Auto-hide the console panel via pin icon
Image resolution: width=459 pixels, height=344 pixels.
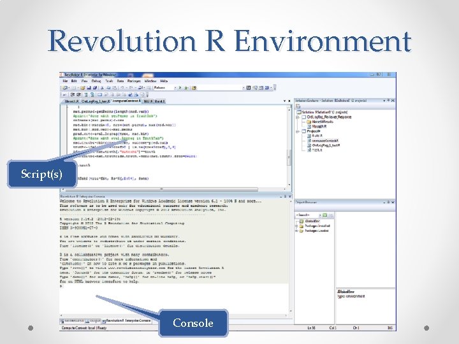(x=285, y=197)
